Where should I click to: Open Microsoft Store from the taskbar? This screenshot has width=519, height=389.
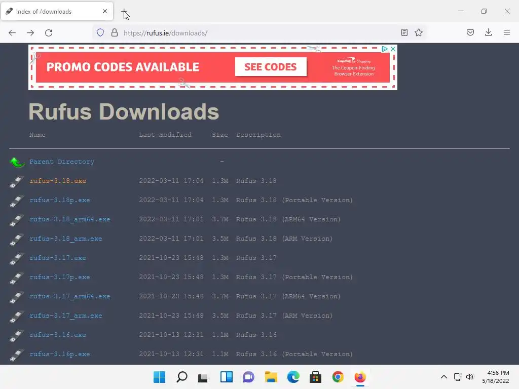tap(315, 377)
